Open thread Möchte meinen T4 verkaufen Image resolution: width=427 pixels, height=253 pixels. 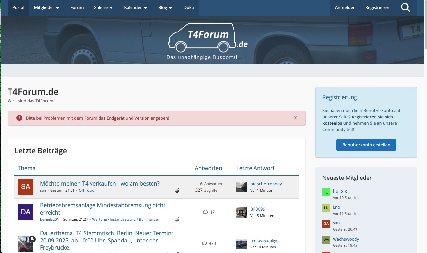100,184
